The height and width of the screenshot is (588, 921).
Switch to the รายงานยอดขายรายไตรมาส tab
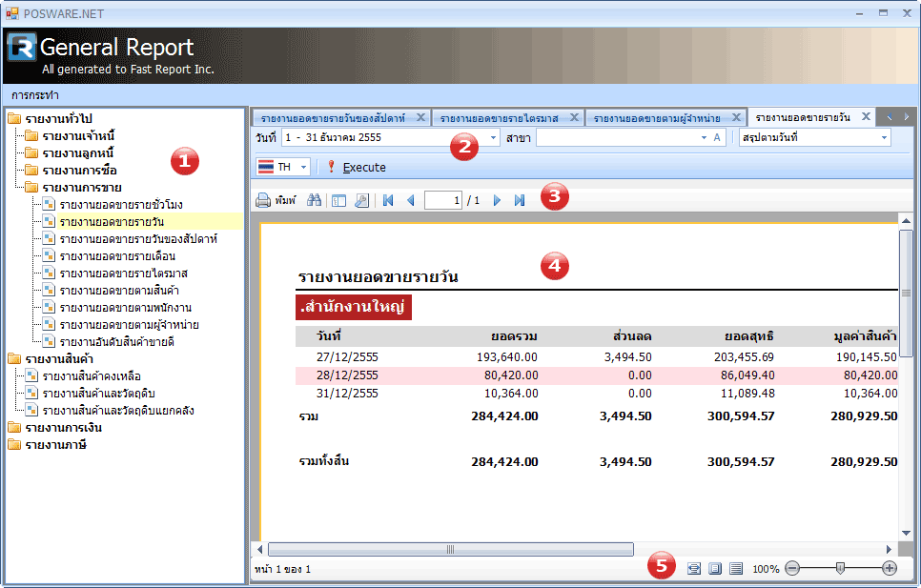tap(506, 118)
